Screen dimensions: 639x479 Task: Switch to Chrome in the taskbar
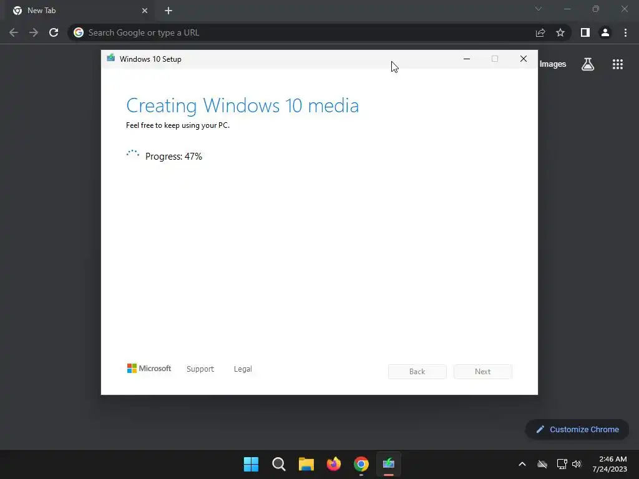(x=361, y=464)
